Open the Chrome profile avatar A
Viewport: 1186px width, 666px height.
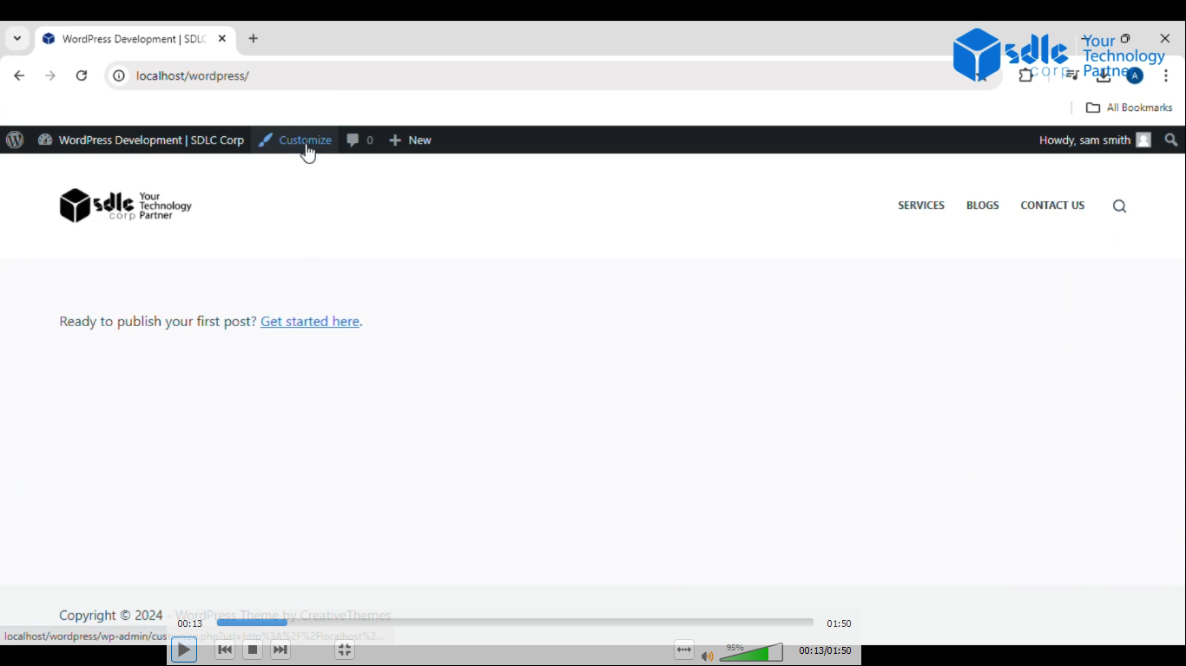pyautogui.click(x=1134, y=75)
